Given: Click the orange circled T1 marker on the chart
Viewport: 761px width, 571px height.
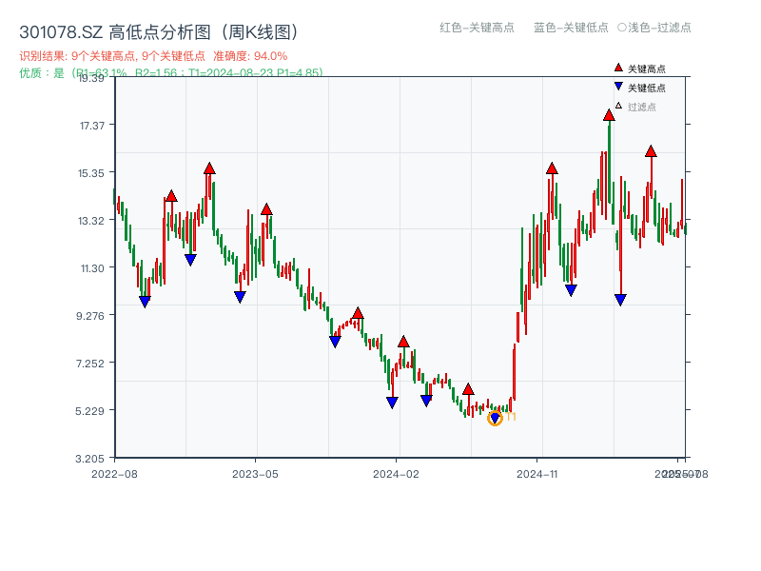Looking at the screenshot, I should 497,416.
